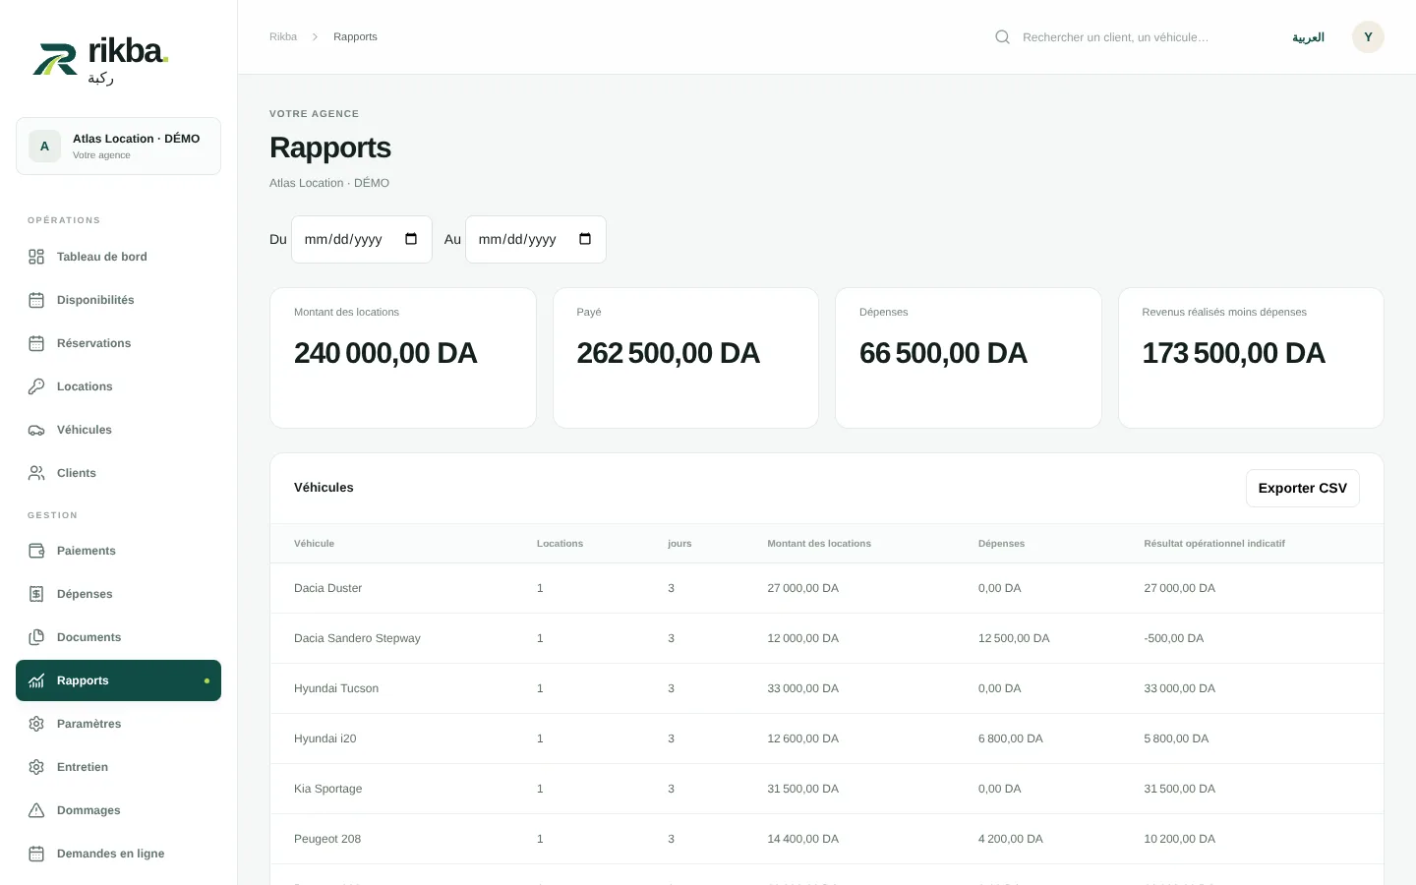Click the 173 500,00 DA revenue value
This screenshot has height=885, width=1416.
tap(1233, 353)
